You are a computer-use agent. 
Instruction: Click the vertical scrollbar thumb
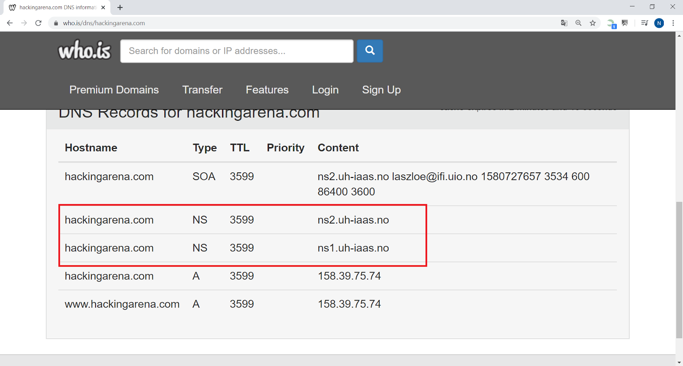(x=679, y=270)
